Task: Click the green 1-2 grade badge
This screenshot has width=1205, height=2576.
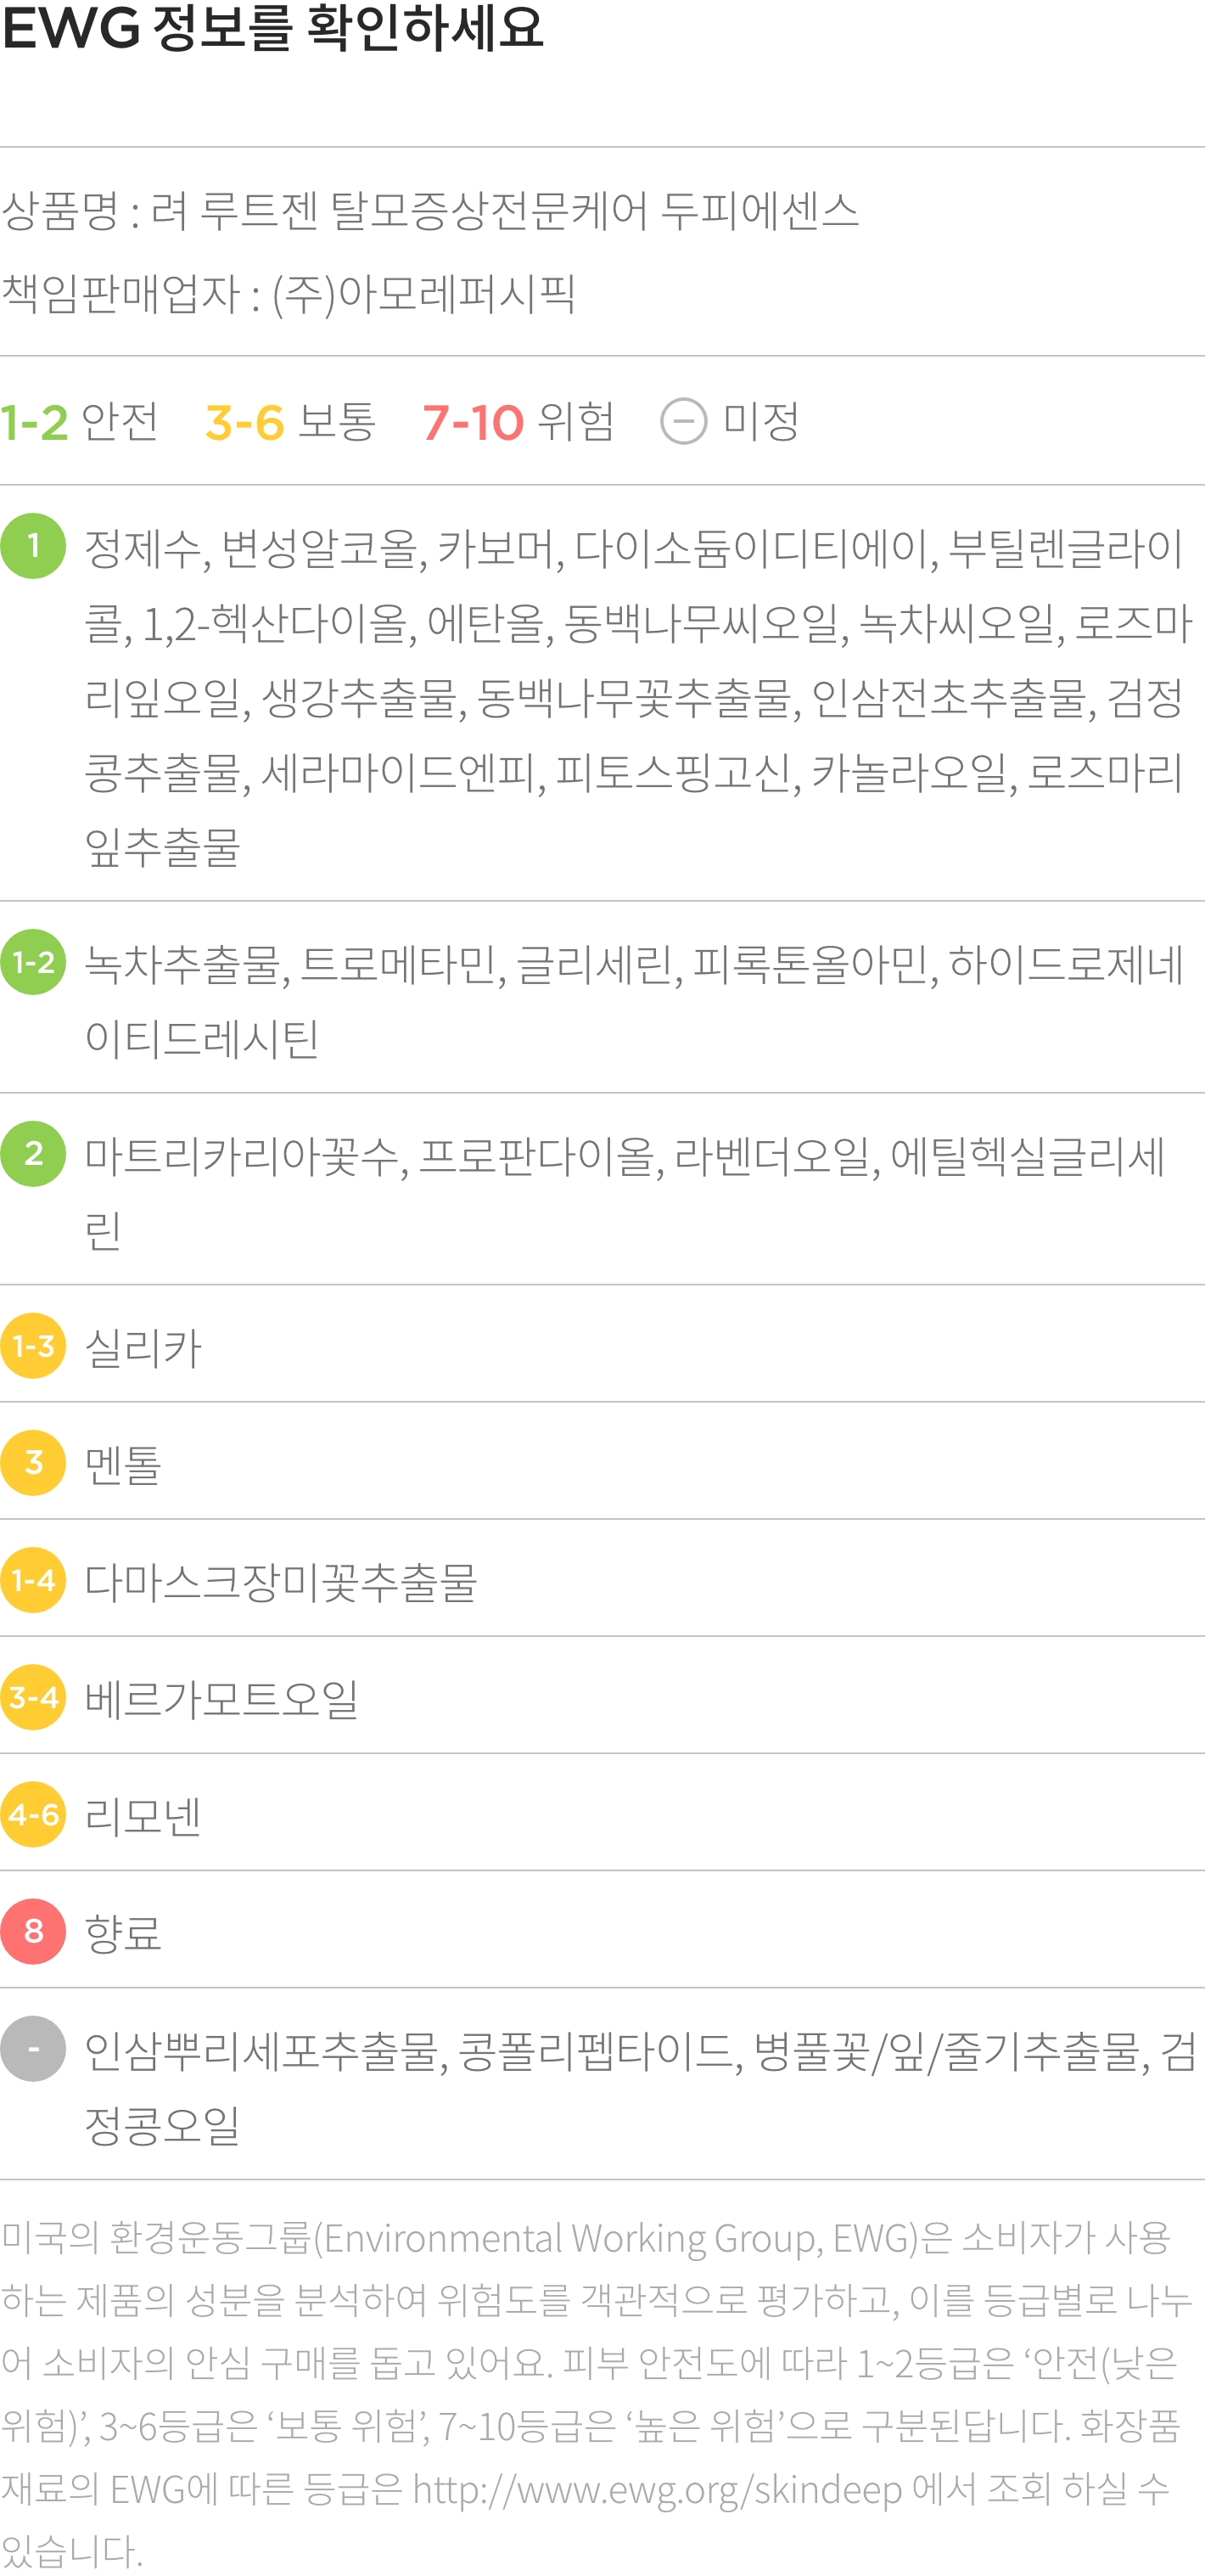Action: pyautogui.click(x=33, y=962)
